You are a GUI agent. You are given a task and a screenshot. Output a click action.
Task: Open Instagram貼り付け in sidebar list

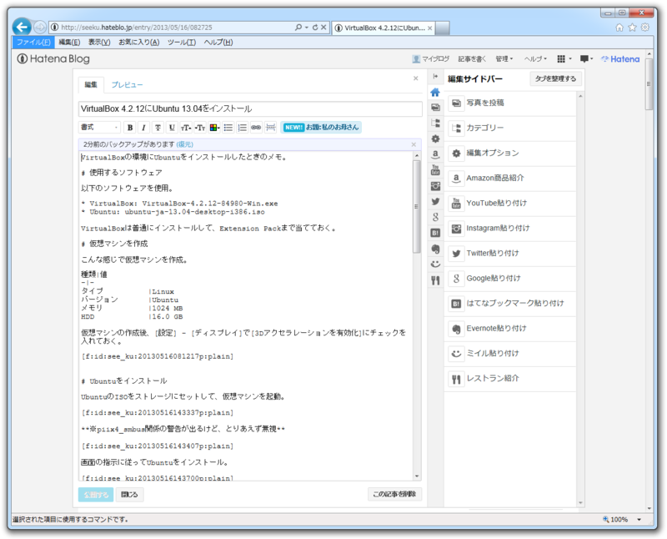click(x=510, y=229)
